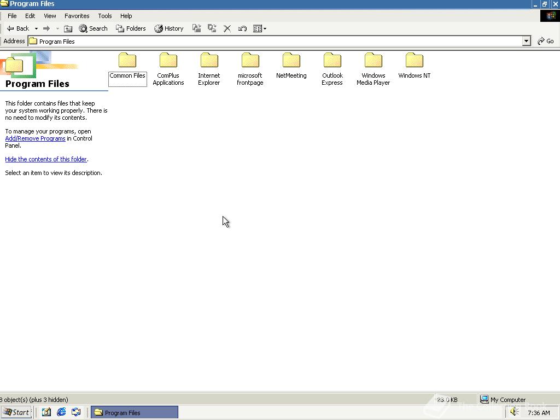Select the Outlook Express folder
The image size is (560, 420).
click(x=332, y=69)
